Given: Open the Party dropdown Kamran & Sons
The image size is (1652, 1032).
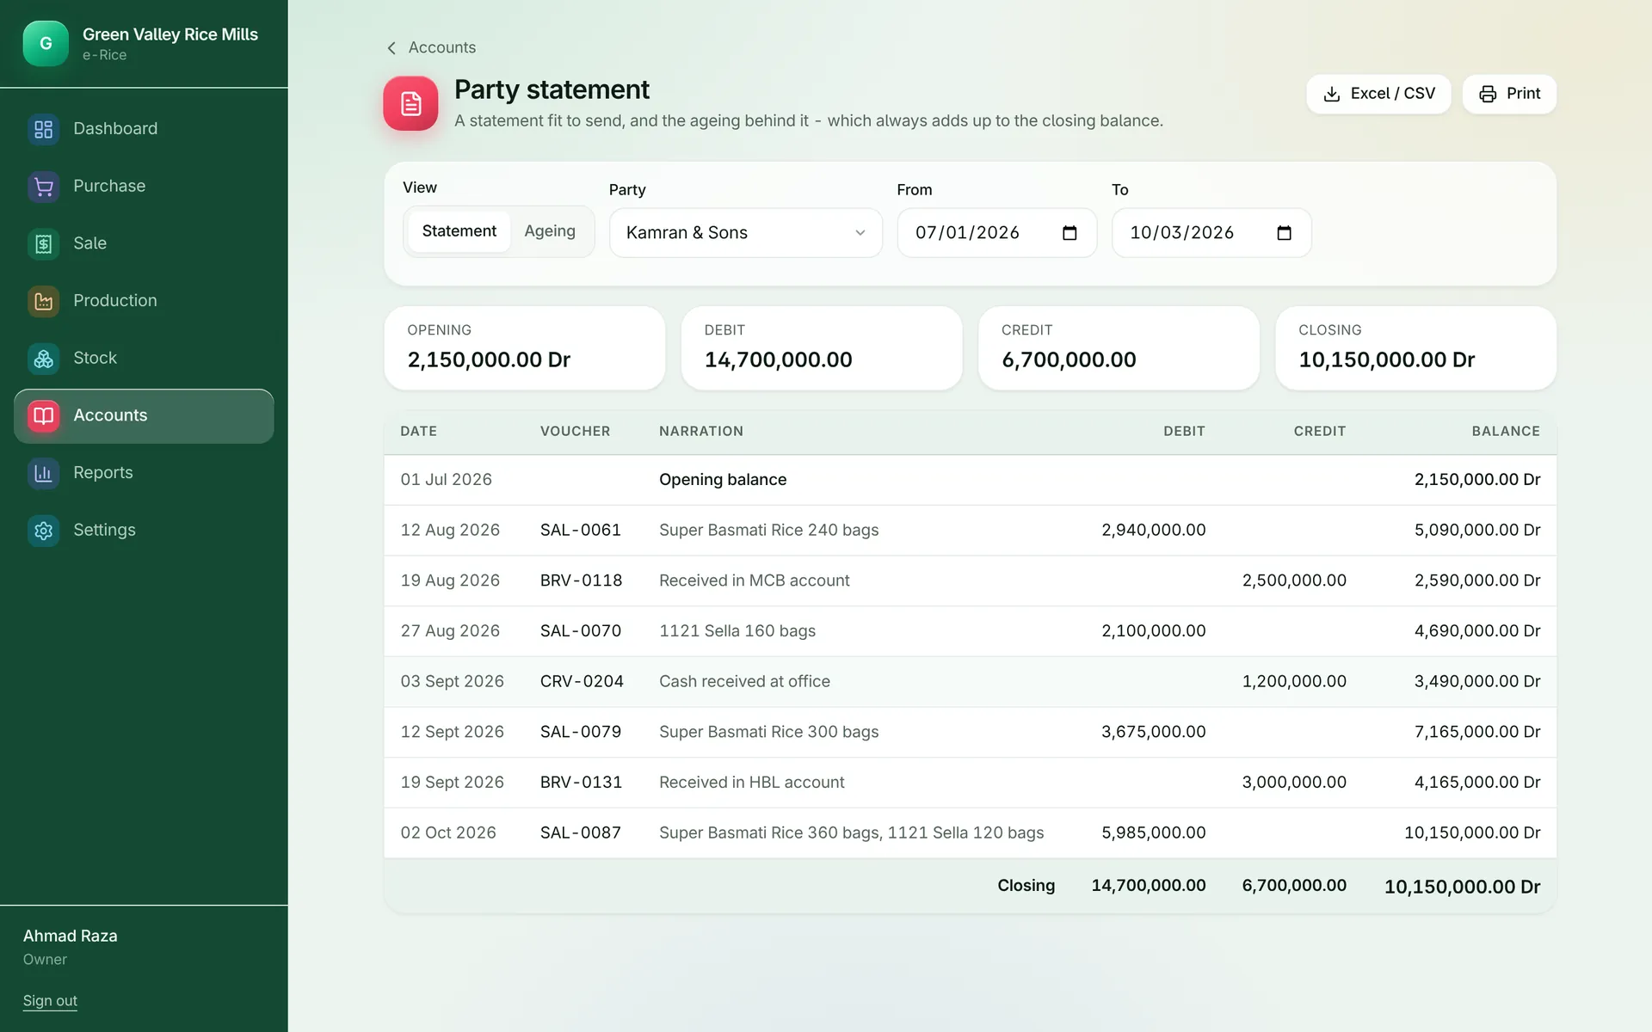Looking at the screenshot, I should click(x=745, y=233).
